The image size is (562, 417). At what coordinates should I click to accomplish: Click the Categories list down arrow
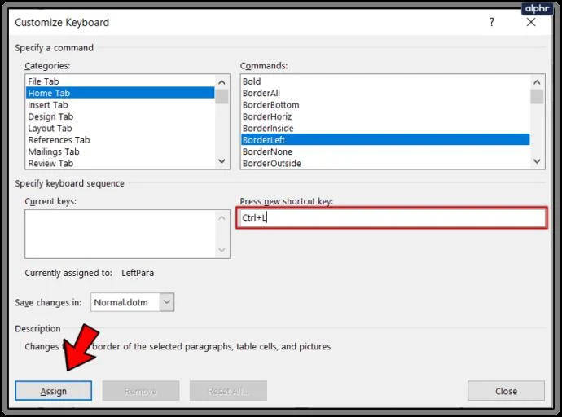click(222, 161)
